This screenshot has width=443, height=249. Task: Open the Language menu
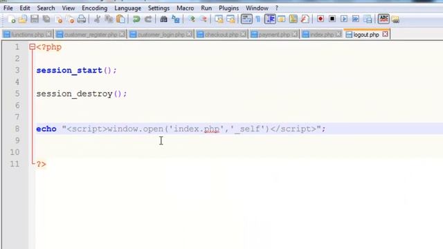(127, 8)
